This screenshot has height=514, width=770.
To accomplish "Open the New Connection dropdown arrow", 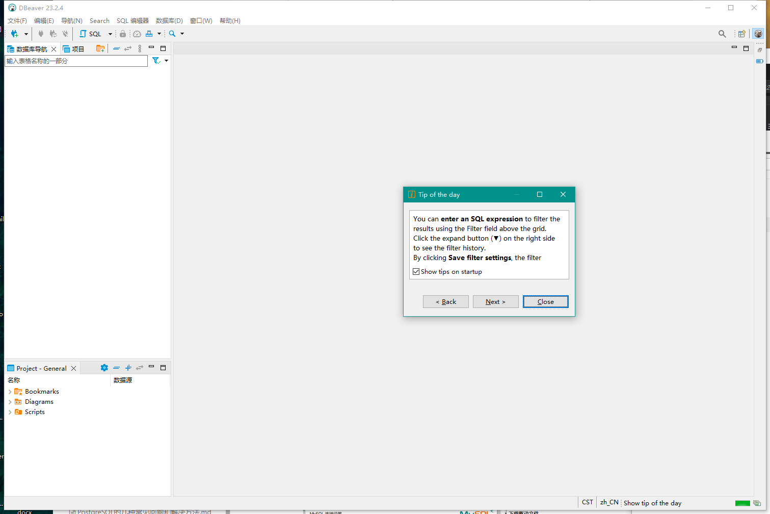I will [26, 34].
